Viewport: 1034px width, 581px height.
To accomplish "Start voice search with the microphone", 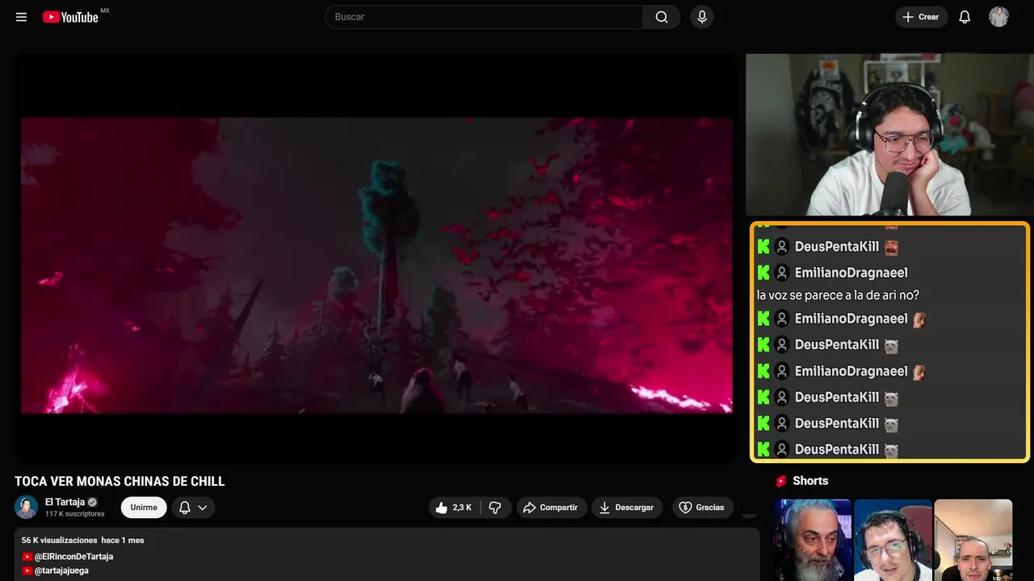I will click(702, 17).
